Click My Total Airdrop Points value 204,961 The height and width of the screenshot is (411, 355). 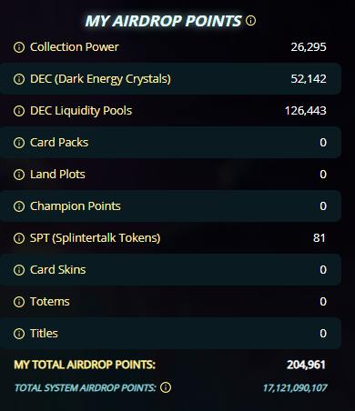tap(306, 365)
